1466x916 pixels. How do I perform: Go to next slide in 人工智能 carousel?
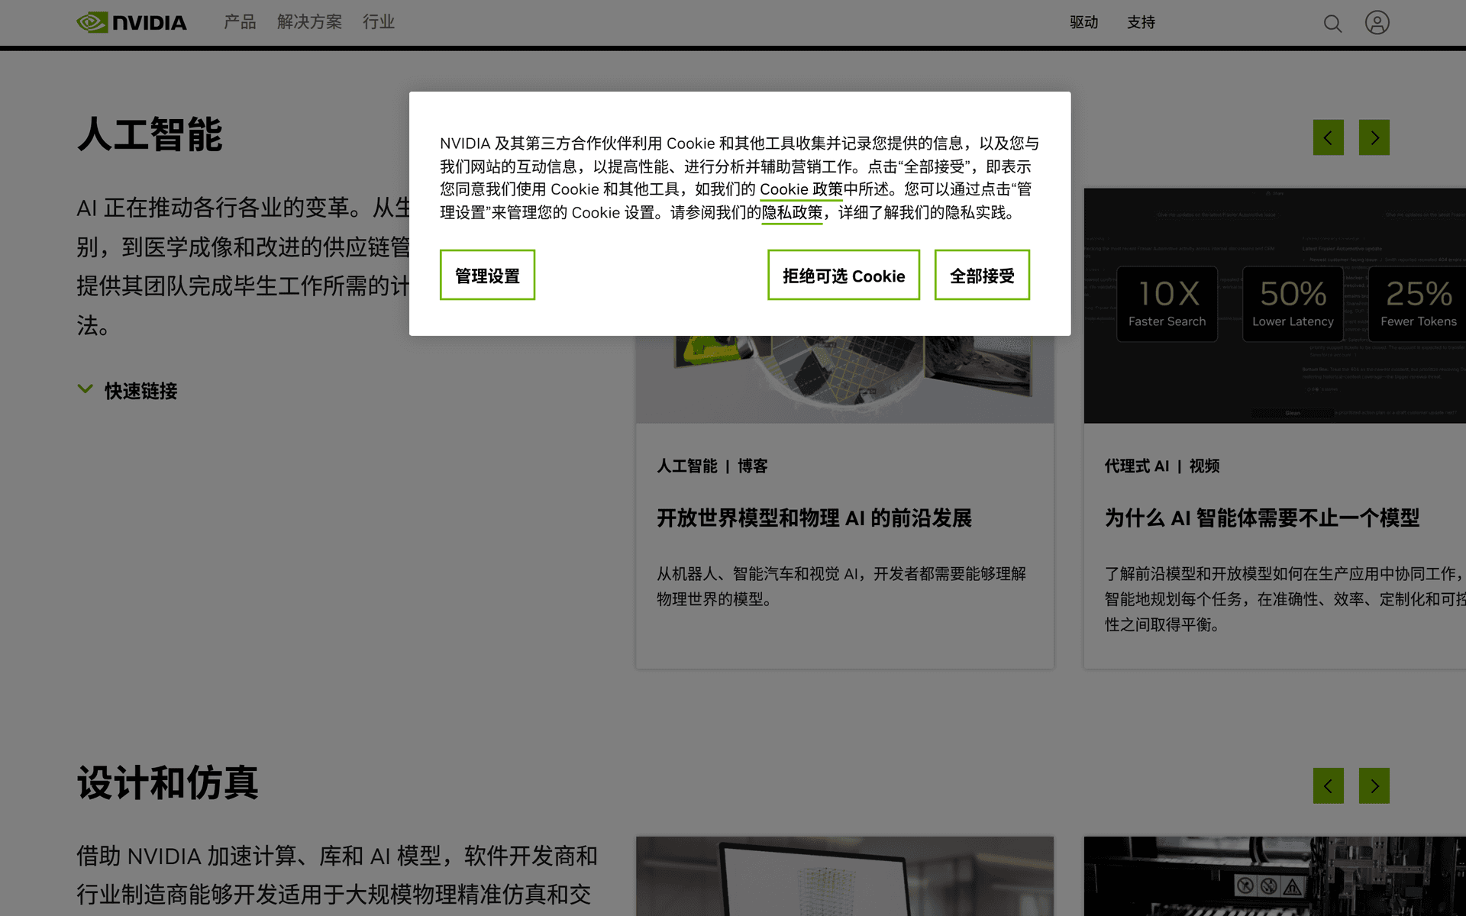(x=1374, y=137)
